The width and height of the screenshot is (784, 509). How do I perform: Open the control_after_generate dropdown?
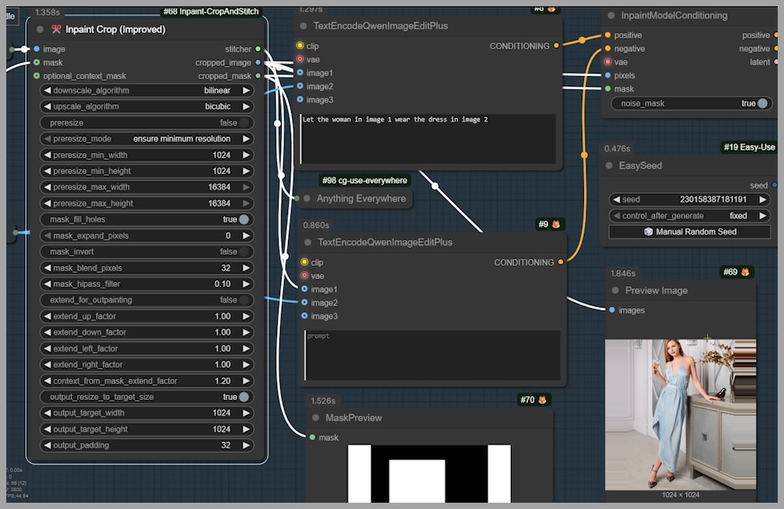(x=691, y=216)
